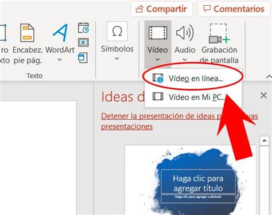
Task: Collapse the Vídeo dropdown arrow
Action: click(x=157, y=60)
